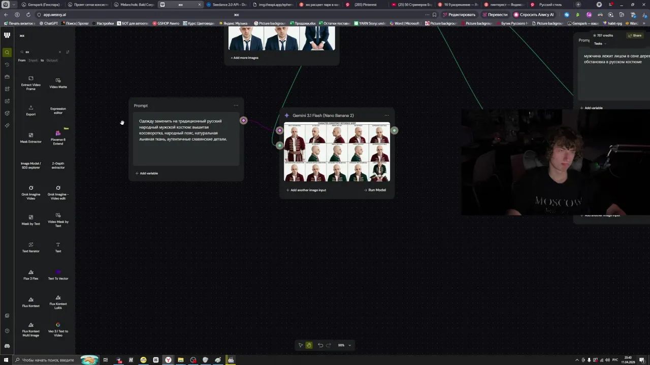Add Export node from list
The height and width of the screenshot is (365, 650).
[31, 111]
